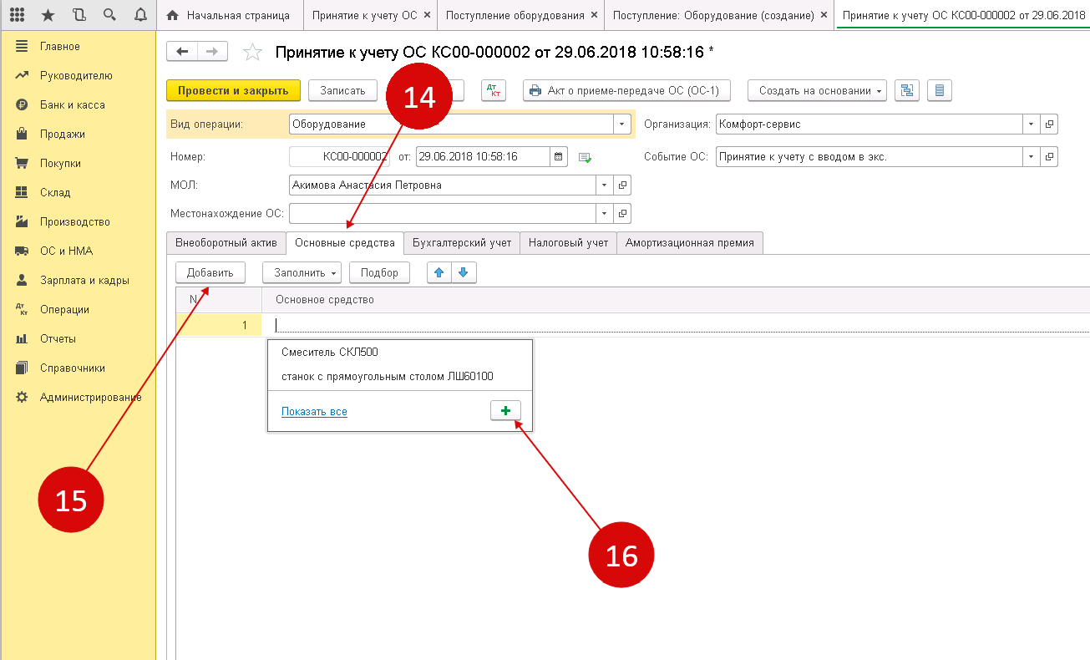Show Дт/Кт postings of the document
This screenshot has width=1090, height=660.
pos(494,90)
